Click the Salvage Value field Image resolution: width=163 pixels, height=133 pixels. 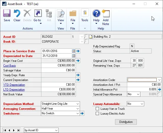tap(59, 70)
